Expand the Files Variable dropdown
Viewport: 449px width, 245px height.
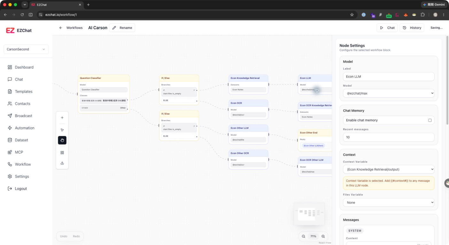[389, 203]
